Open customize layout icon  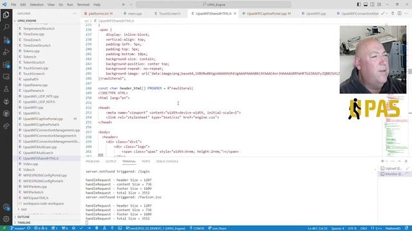click(379, 4)
